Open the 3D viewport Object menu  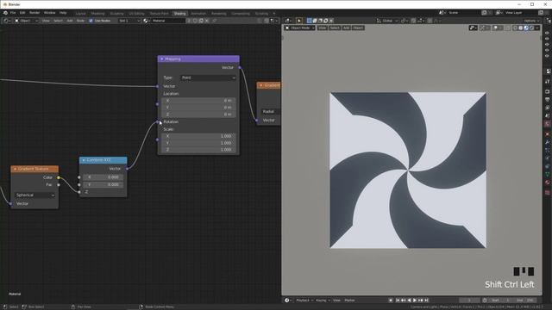click(358, 28)
